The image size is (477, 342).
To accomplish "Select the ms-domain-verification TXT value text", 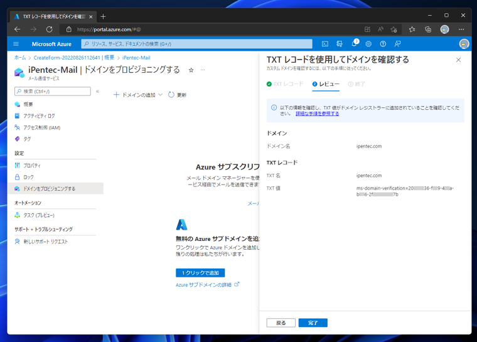I will click(x=405, y=191).
